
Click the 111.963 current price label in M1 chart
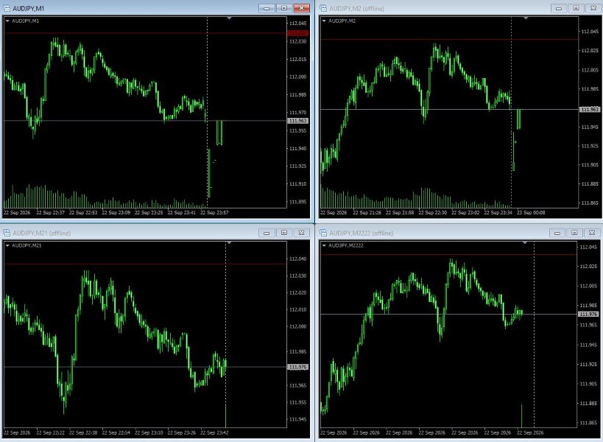pos(298,121)
